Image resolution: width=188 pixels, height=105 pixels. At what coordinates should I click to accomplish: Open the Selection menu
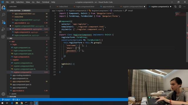click(x=20, y=2)
